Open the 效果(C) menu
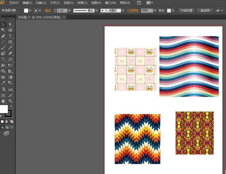 pos(82,3)
